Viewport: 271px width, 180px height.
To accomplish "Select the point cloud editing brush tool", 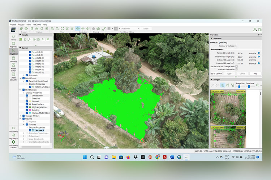I will click(x=104, y=28).
